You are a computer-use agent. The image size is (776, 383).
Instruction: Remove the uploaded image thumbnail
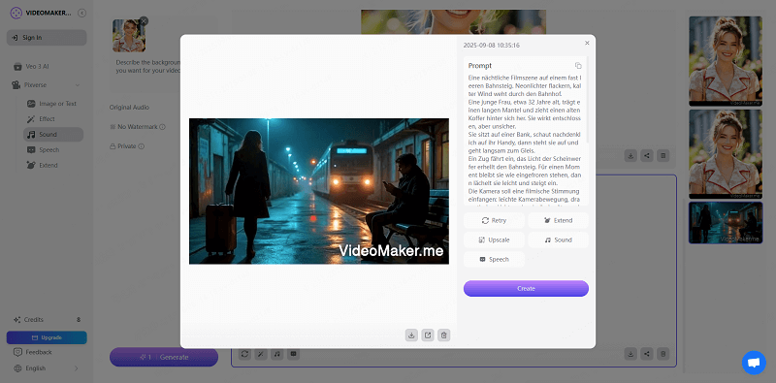pyautogui.click(x=144, y=20)
